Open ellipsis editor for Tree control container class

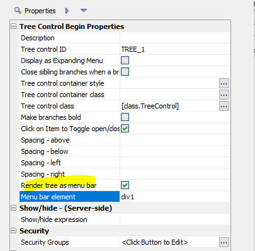point(224,95)
